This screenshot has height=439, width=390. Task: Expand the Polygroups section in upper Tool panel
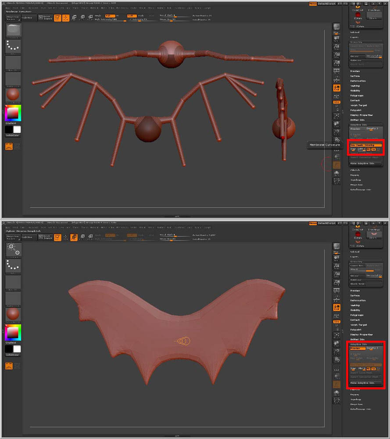[357, 95]
